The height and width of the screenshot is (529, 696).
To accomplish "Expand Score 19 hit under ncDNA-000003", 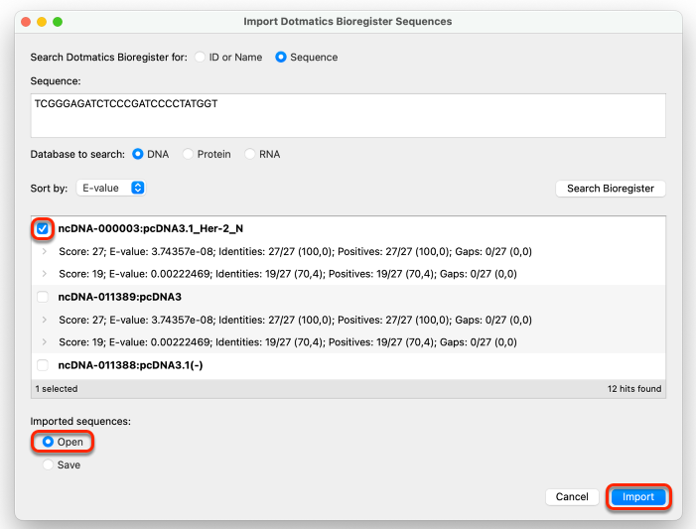I will [44, 274].
